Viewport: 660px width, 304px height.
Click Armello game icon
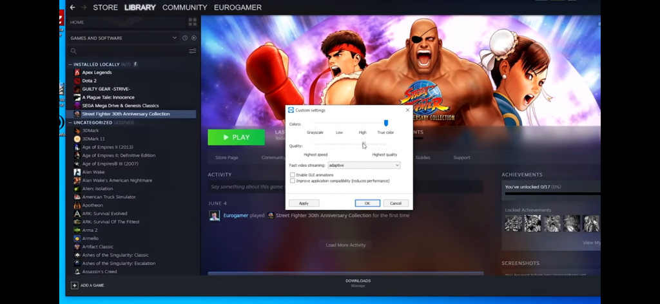click(77, 238)
